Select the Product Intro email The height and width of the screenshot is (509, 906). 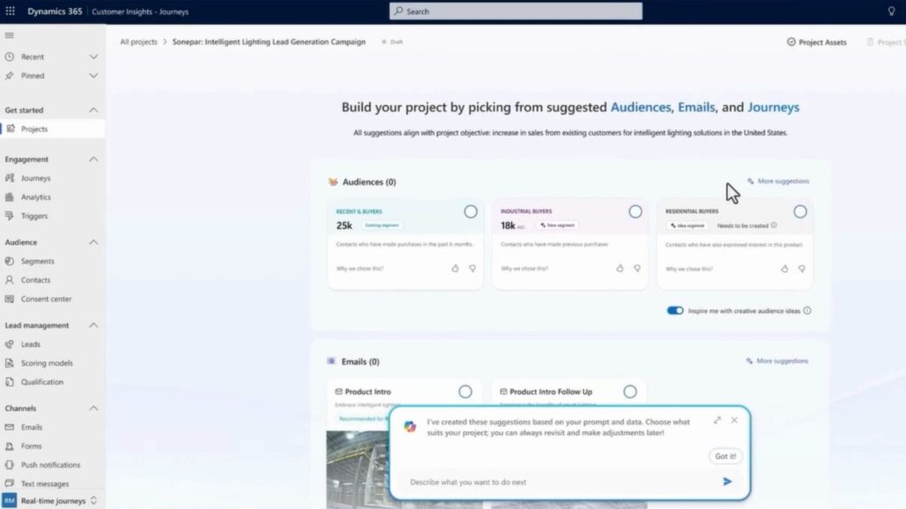465,391
